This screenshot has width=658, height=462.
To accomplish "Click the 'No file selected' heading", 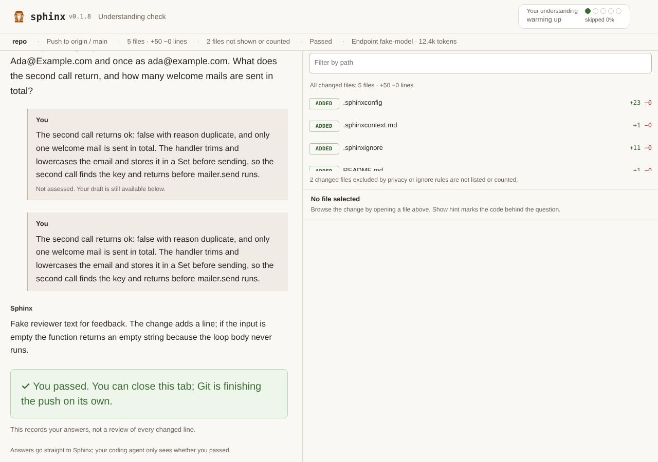I will pyautogui.click(x=335, y=199).
